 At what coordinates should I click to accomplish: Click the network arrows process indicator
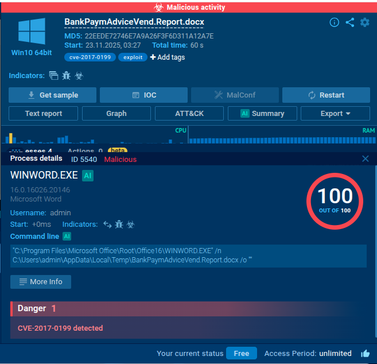coord(107,224)
